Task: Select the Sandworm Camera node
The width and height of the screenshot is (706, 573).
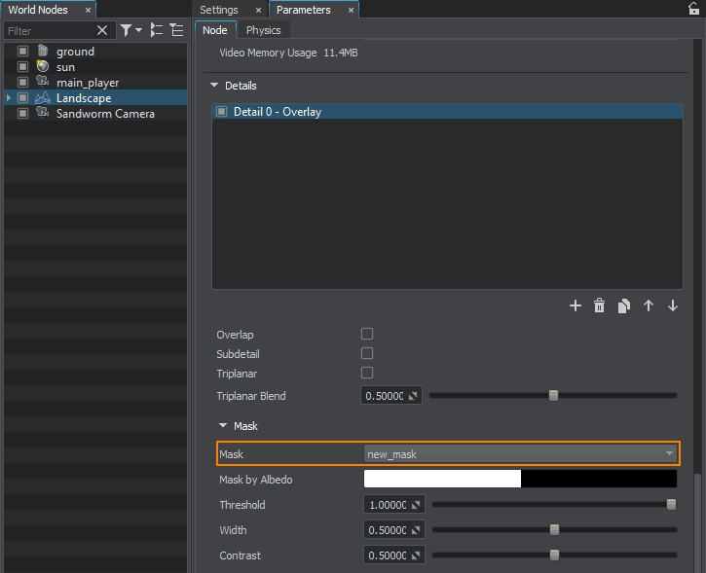Action: [x=105, y=114]
